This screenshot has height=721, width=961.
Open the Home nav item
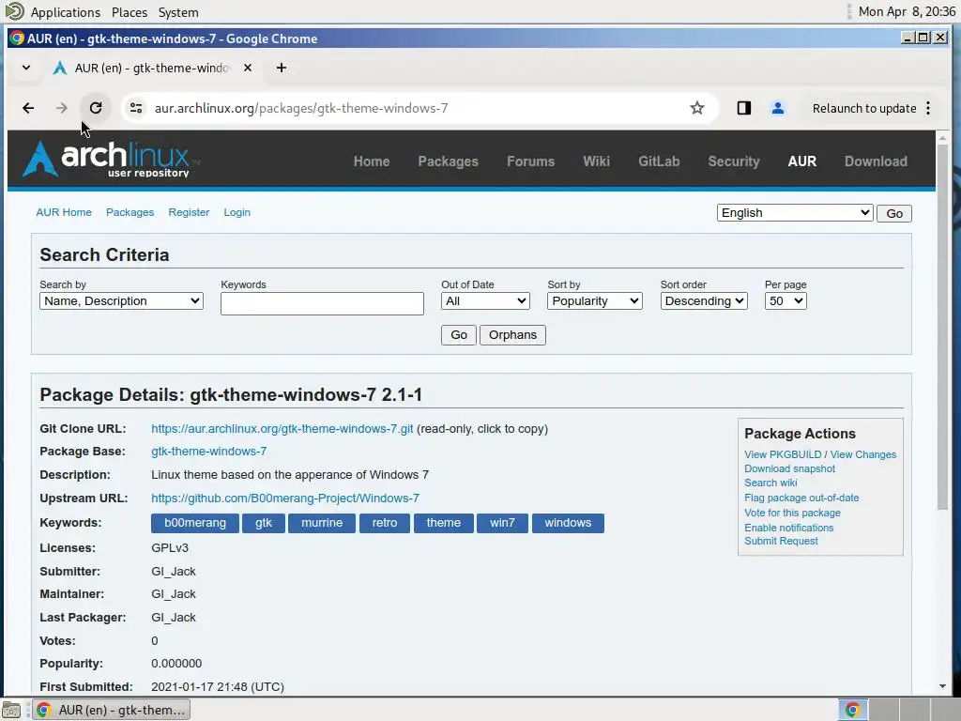(x=372, y=161)
